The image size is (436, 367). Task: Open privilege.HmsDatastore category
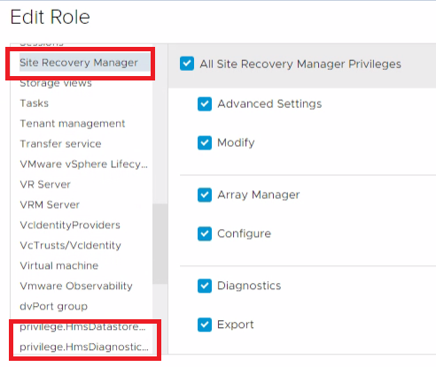82,326
